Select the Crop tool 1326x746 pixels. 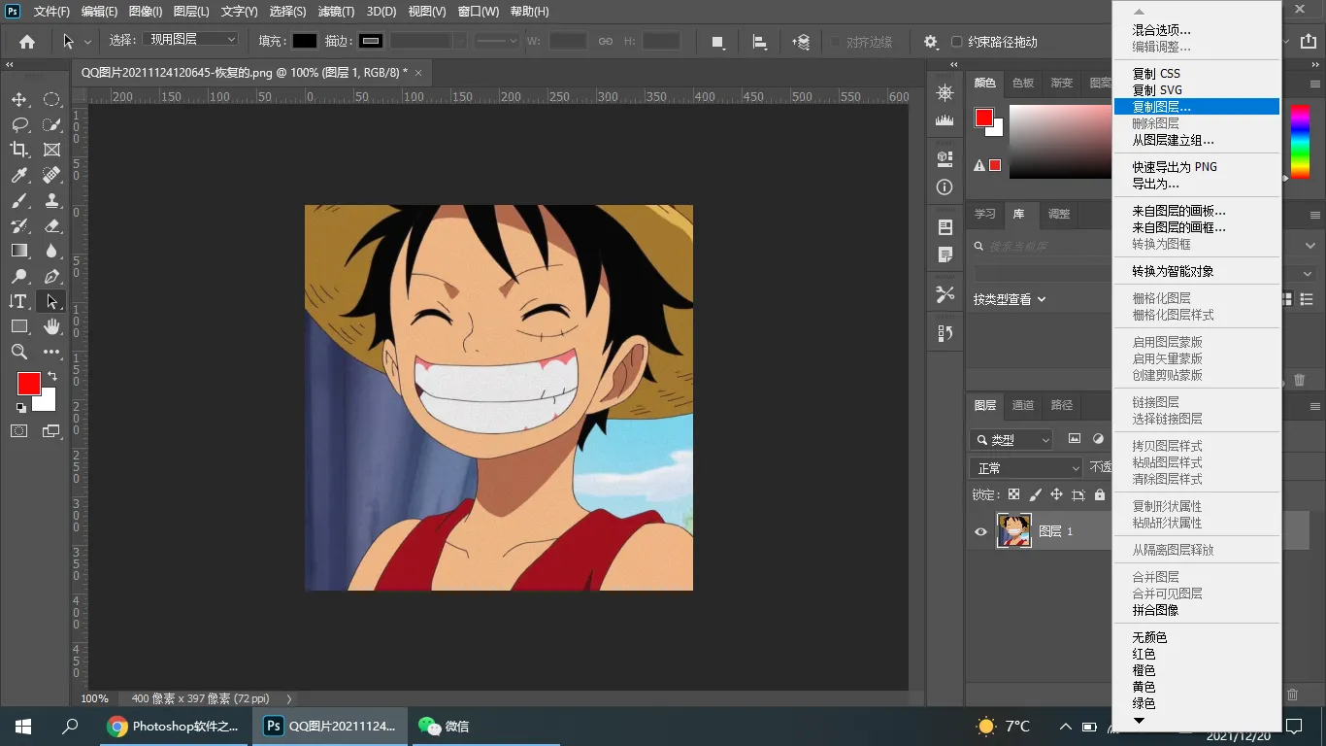19,150
